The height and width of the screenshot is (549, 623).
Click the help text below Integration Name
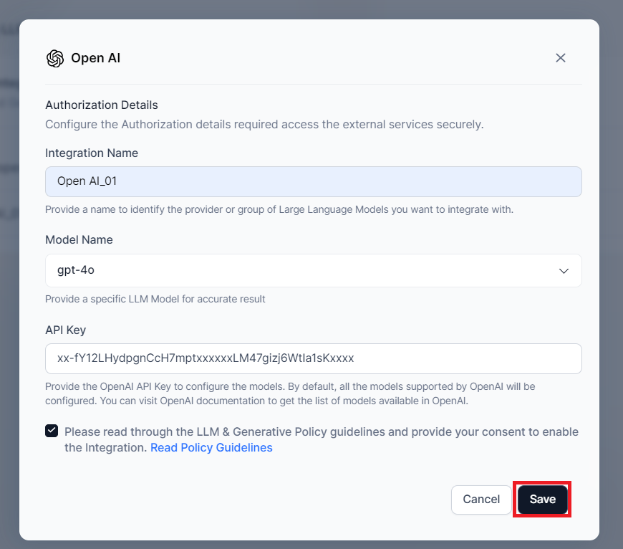click(279, 210)
